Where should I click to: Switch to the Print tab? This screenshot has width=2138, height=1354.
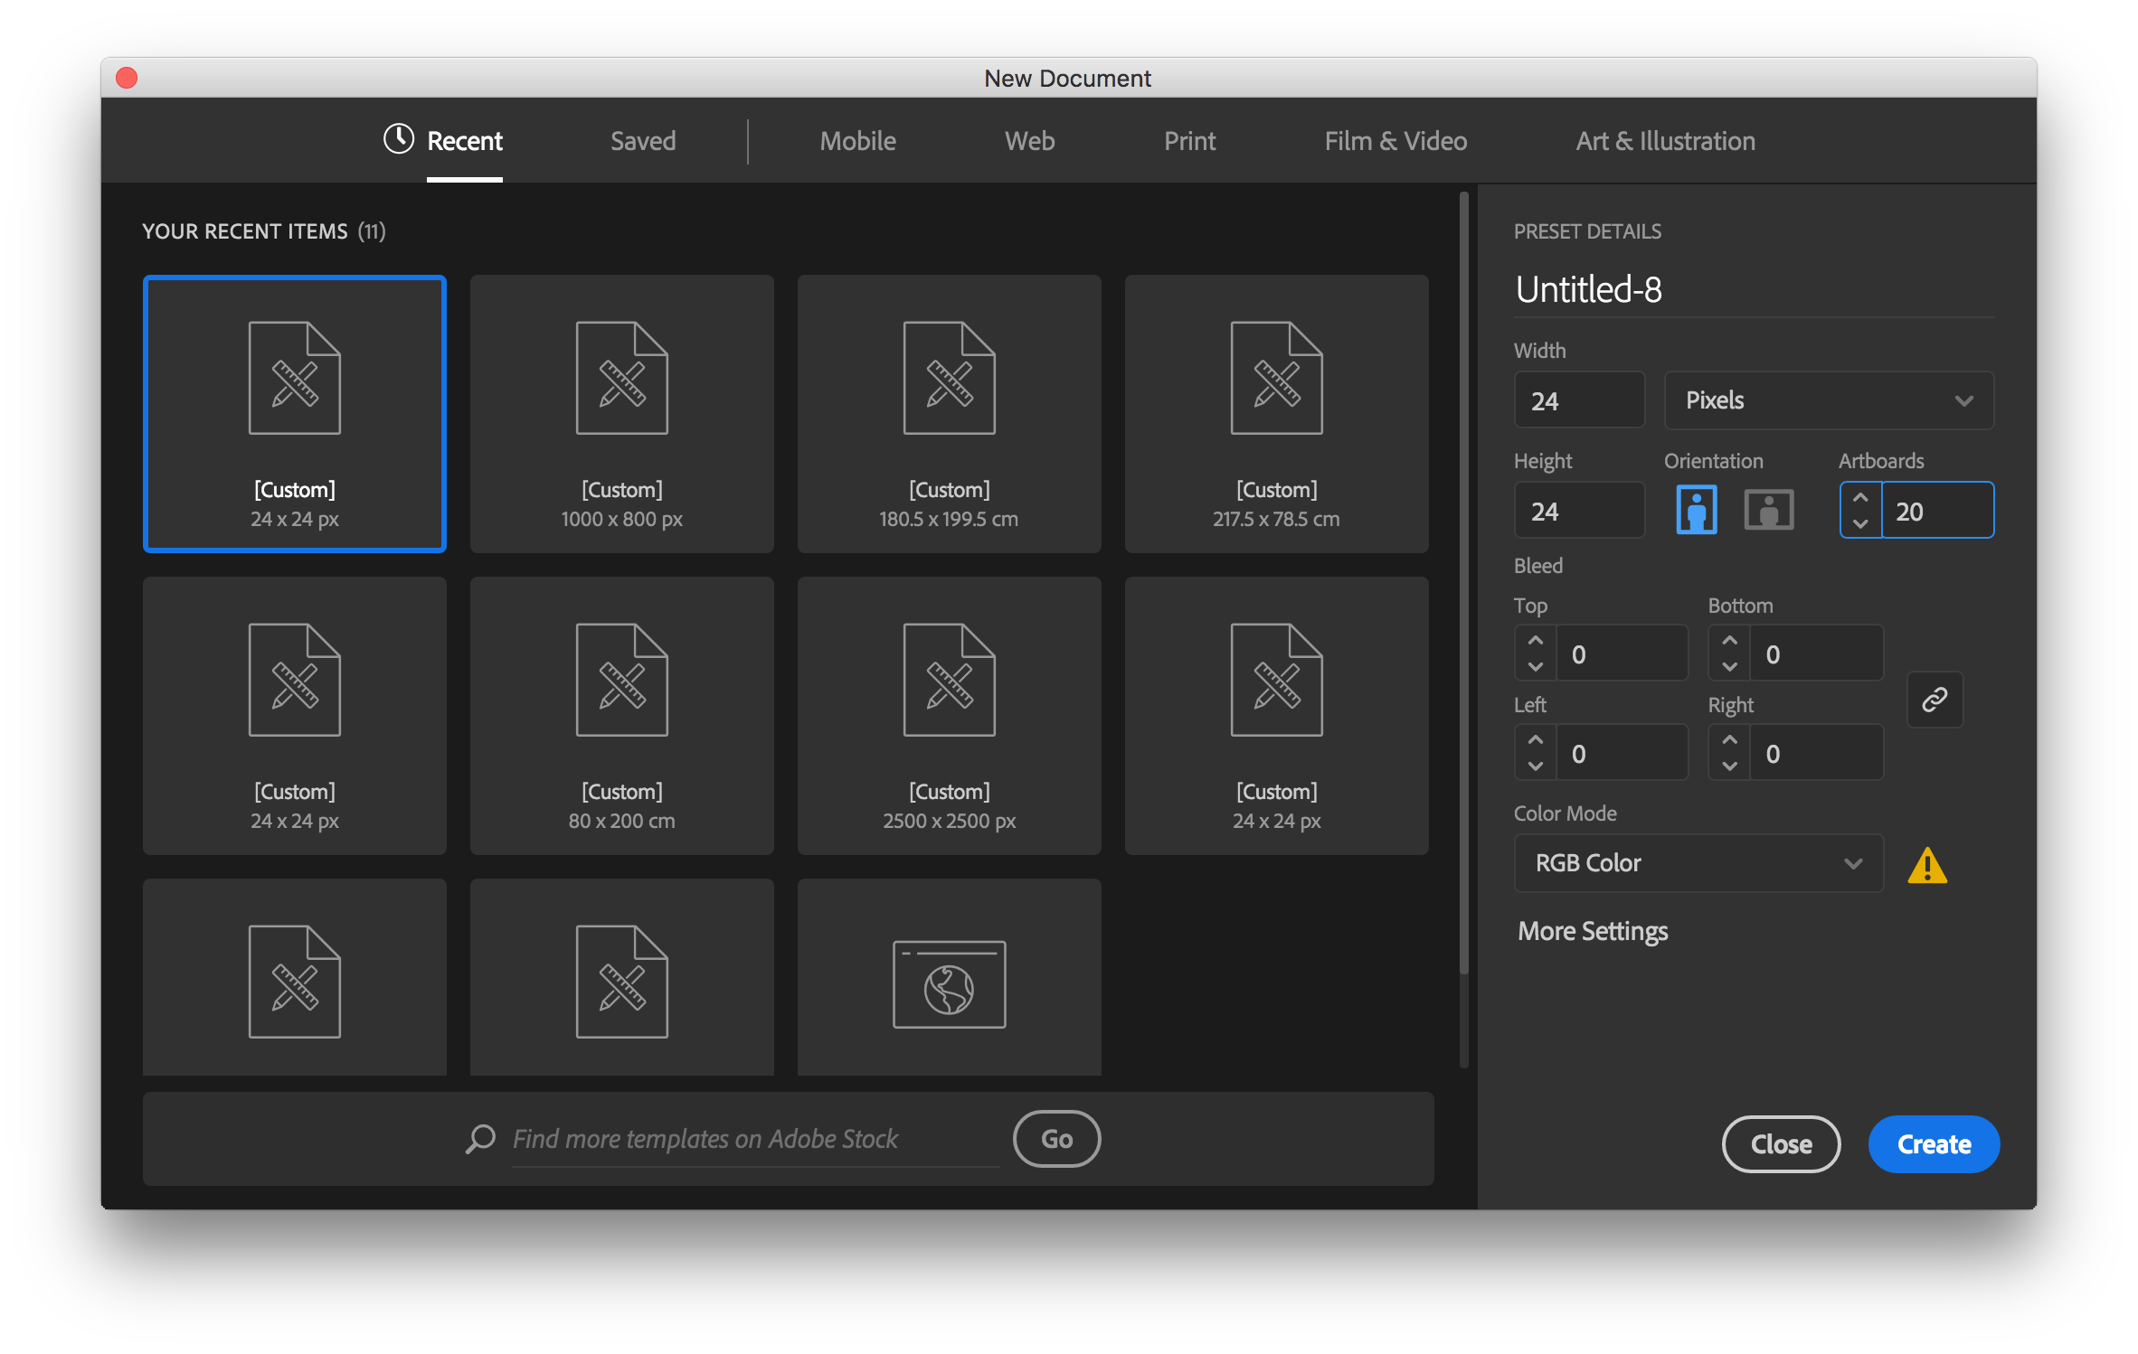pyautogui.click(x=1189, y=141)
